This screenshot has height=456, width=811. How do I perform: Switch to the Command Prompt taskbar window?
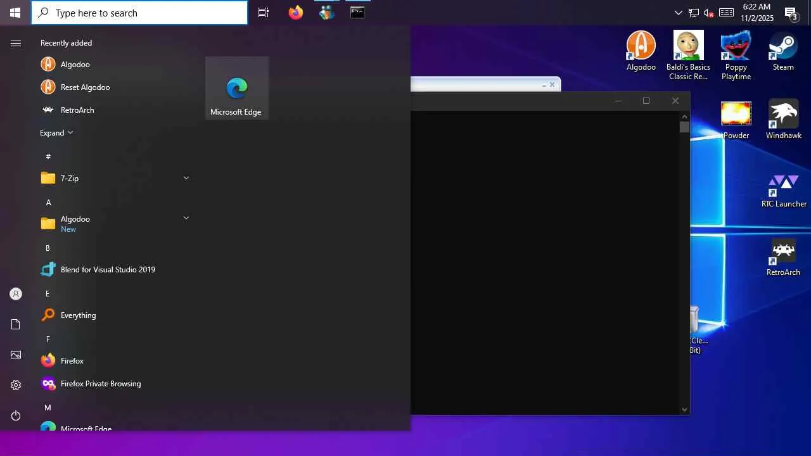tap(357, 13)
